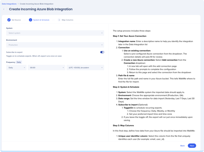The height and width of the screenshot is (152, 204).
Task: Click the Back button
Action: coord(182,146)
